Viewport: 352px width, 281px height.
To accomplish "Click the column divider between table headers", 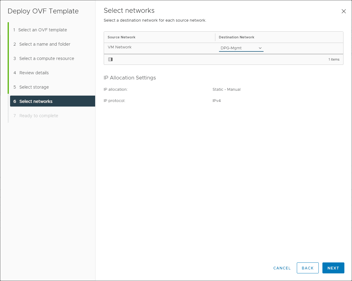I will coord(215,37).
